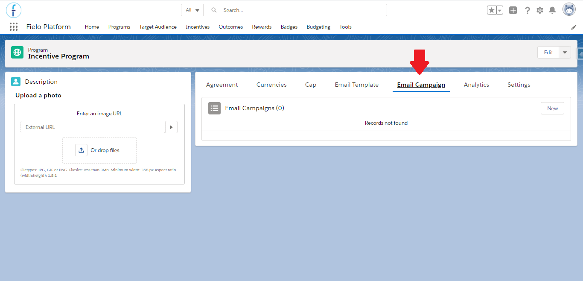Focus the global Search field
The width and height of the screenshot is (583, 281).
[x=295, y=10]
